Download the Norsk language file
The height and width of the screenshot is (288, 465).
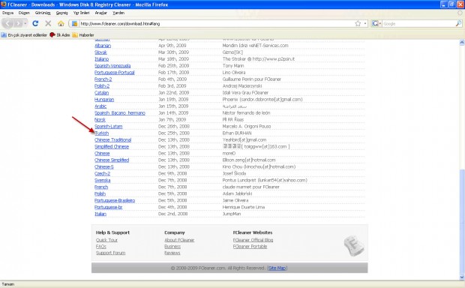100,120
